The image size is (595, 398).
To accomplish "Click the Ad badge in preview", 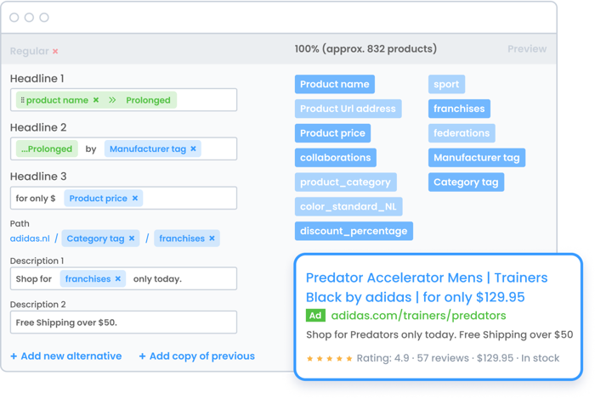I will pyautogui.click(x=315, y=315).
